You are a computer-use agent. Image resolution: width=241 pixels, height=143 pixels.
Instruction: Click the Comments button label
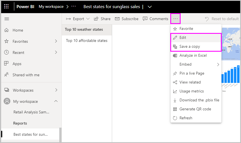[x=159, y=19]
